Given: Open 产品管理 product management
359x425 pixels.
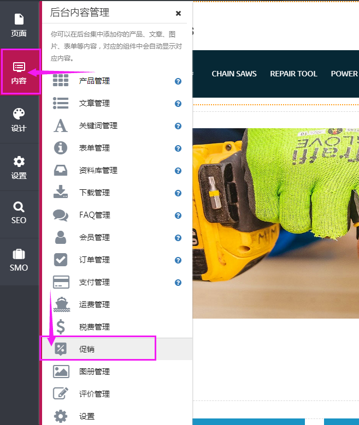Looking at the screenshot, I should pos(94,81).
